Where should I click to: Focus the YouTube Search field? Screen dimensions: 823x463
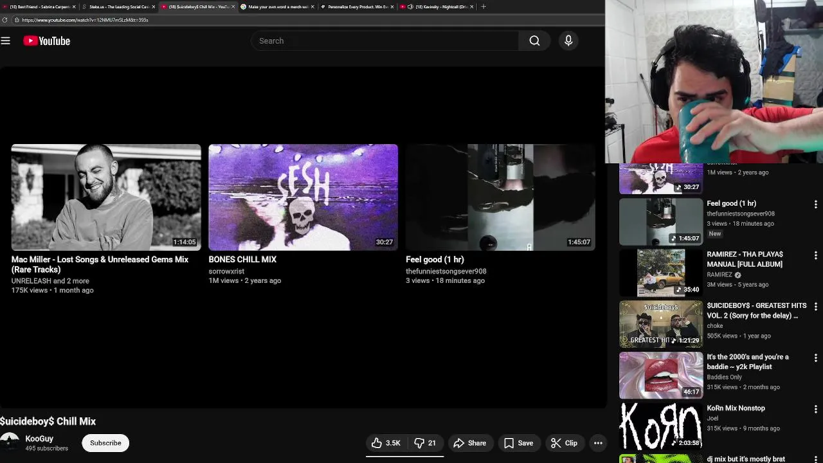384,41
